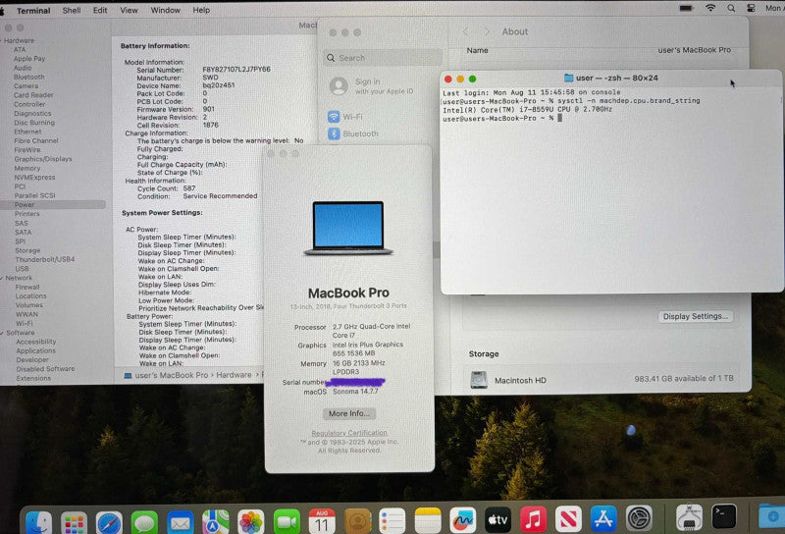Select Apple Pay in the sidebar
The height and width of the screenshot is (534, 785).
pyautogui.click(x=29, y=59)
